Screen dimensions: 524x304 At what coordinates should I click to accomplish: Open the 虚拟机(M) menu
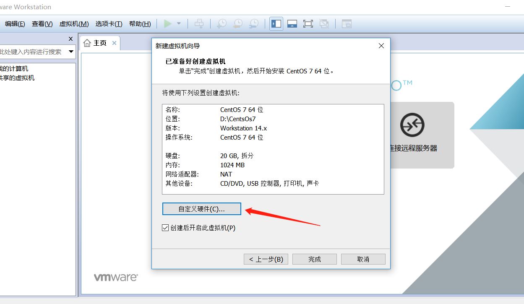74,24
